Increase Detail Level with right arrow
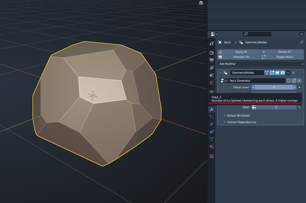Screen dimensions: 306x203 coord(295,87)
